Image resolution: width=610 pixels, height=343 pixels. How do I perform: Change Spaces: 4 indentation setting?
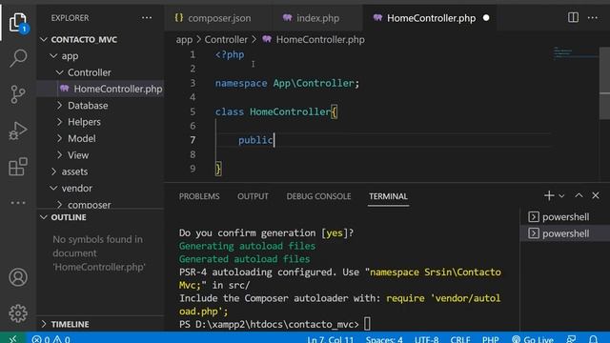pyautogui.click(x=383, y=339)
